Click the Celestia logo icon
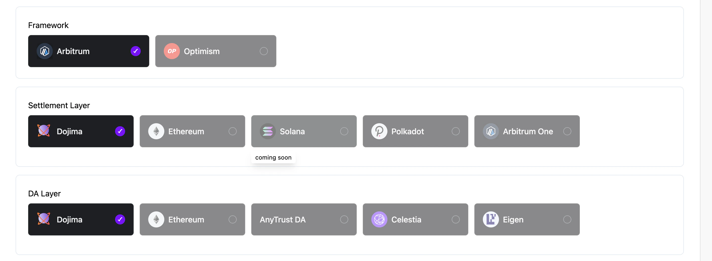 click(380, 219)
